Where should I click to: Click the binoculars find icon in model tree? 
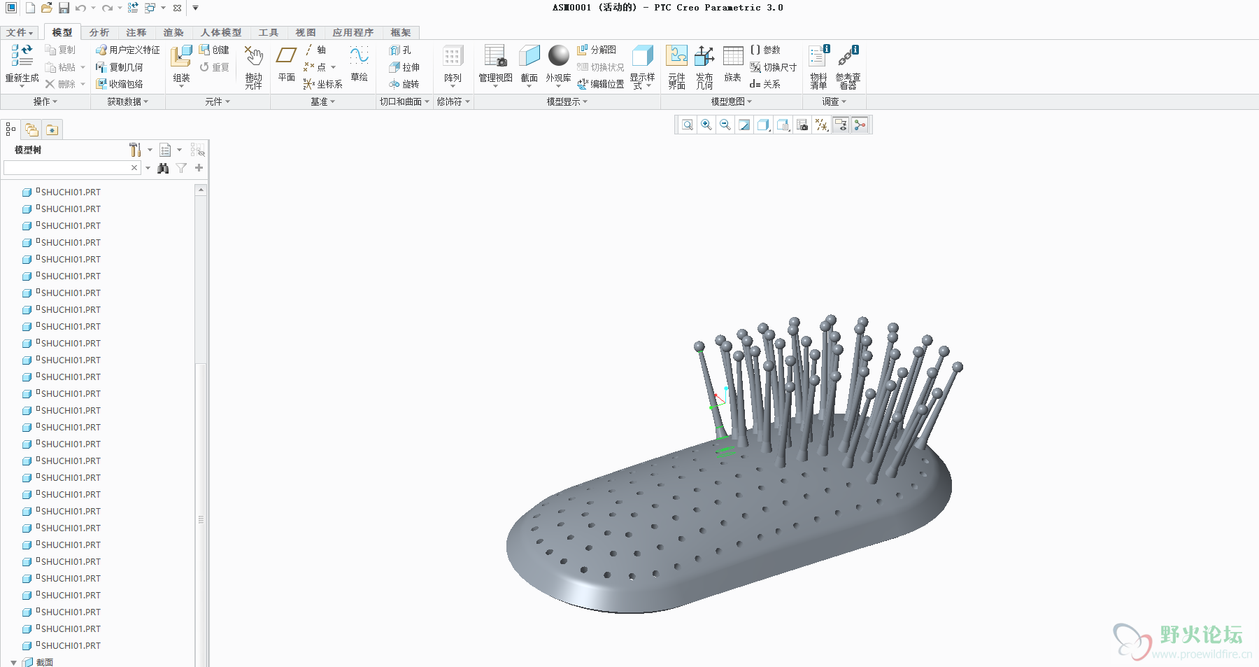163,168
